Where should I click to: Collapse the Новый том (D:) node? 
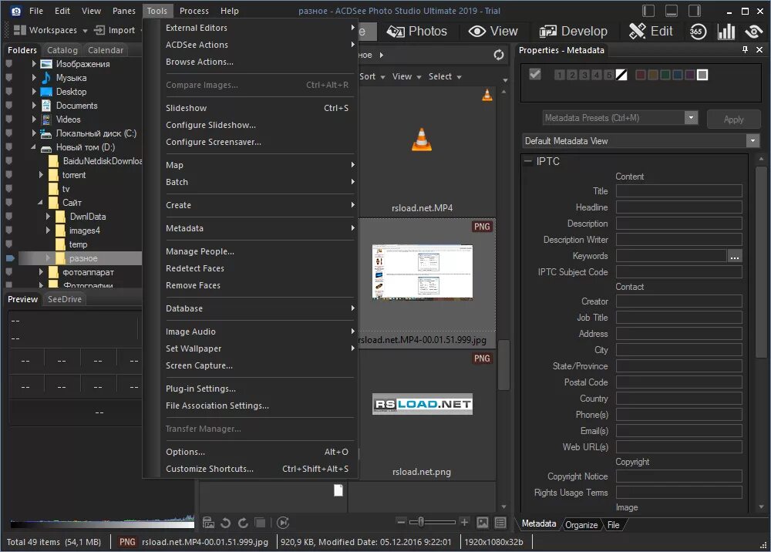click(33, 147)
